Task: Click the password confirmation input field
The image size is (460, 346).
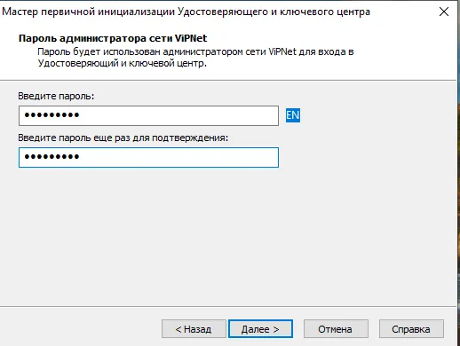Action: pyautogui.click(x=148, y=157)
